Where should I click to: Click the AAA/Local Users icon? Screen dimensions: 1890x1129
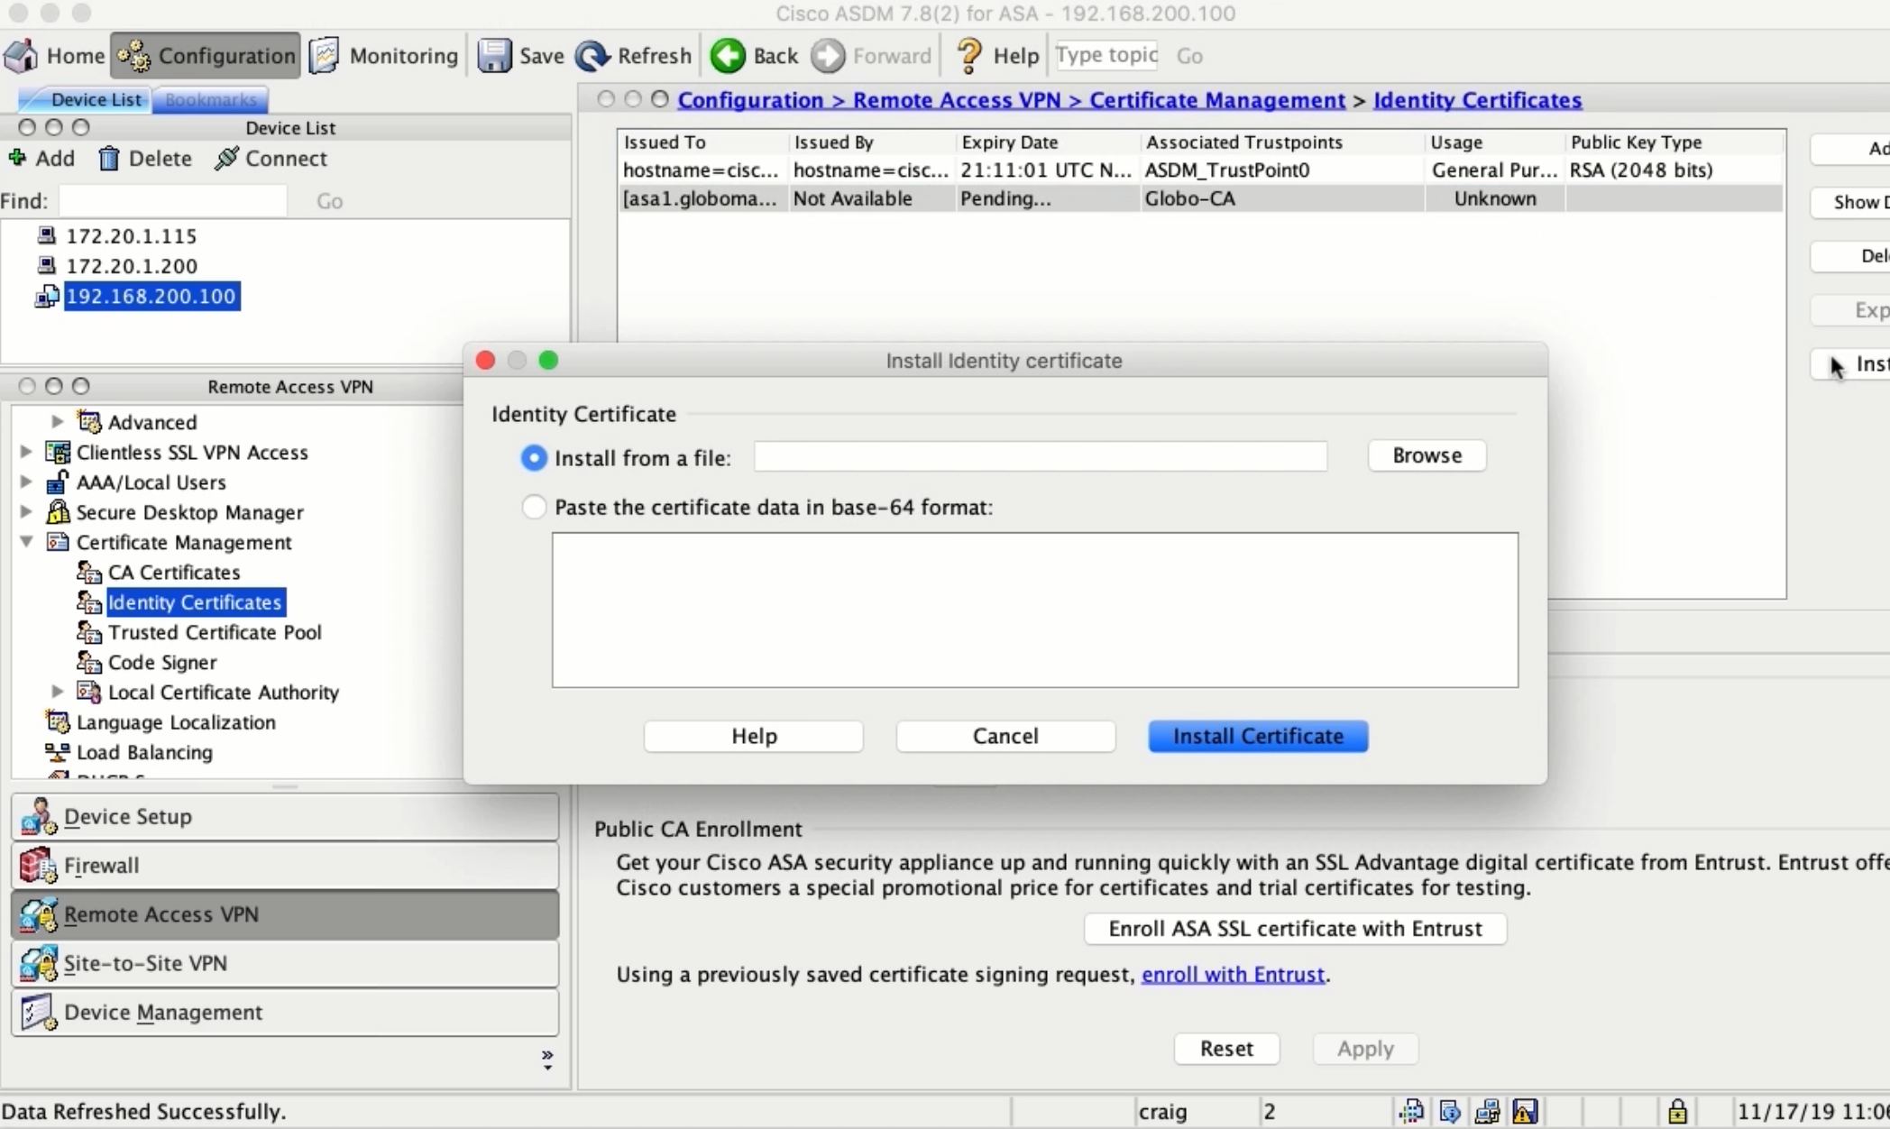point(58,482)
